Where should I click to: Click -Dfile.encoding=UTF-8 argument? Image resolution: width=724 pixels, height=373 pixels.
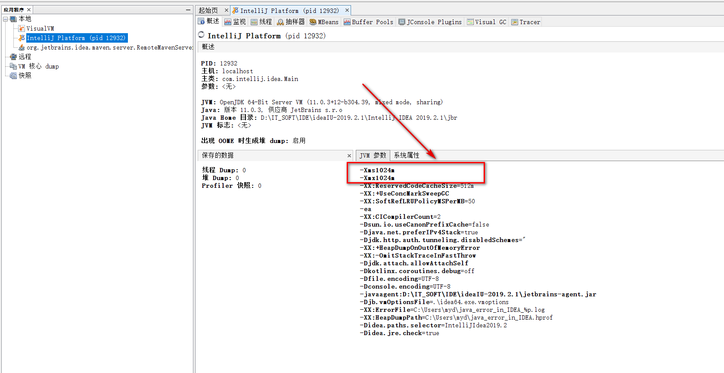click(399, 279)
